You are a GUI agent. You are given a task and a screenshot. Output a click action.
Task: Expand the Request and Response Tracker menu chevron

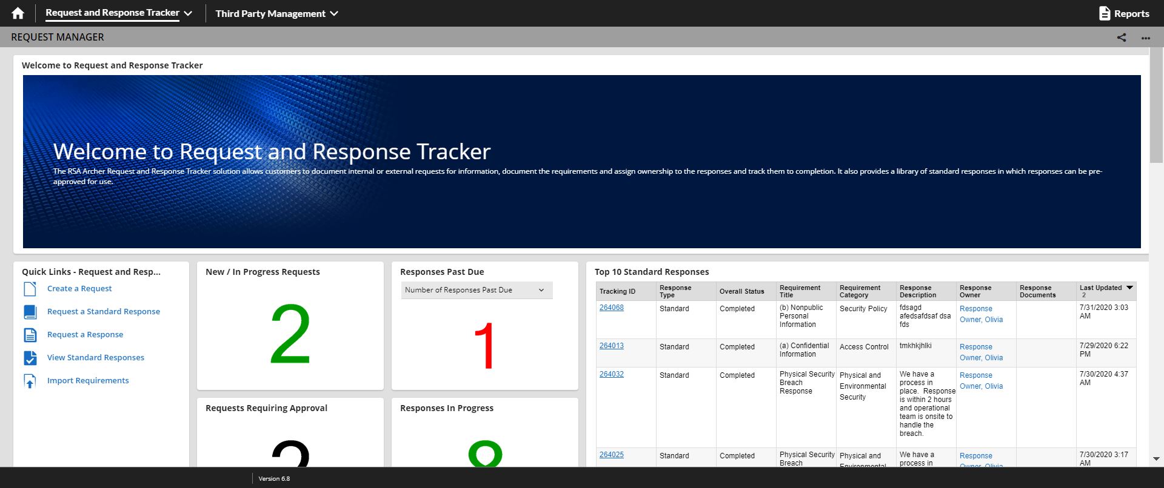(188, 13)
